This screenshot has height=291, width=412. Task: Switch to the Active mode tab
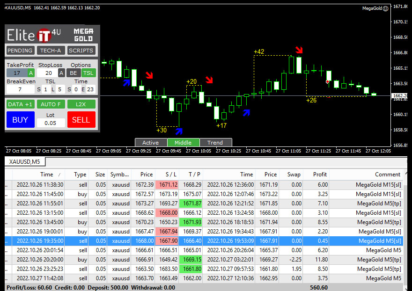[151, 142]
